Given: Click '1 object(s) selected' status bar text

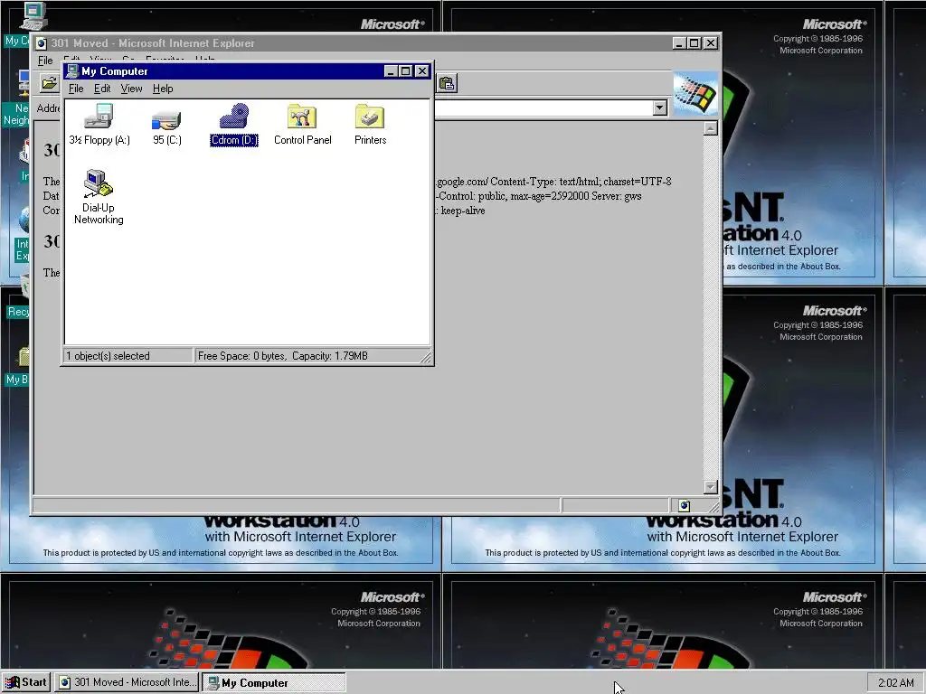Looking at the screenshot, I should (x=109, y=356).
